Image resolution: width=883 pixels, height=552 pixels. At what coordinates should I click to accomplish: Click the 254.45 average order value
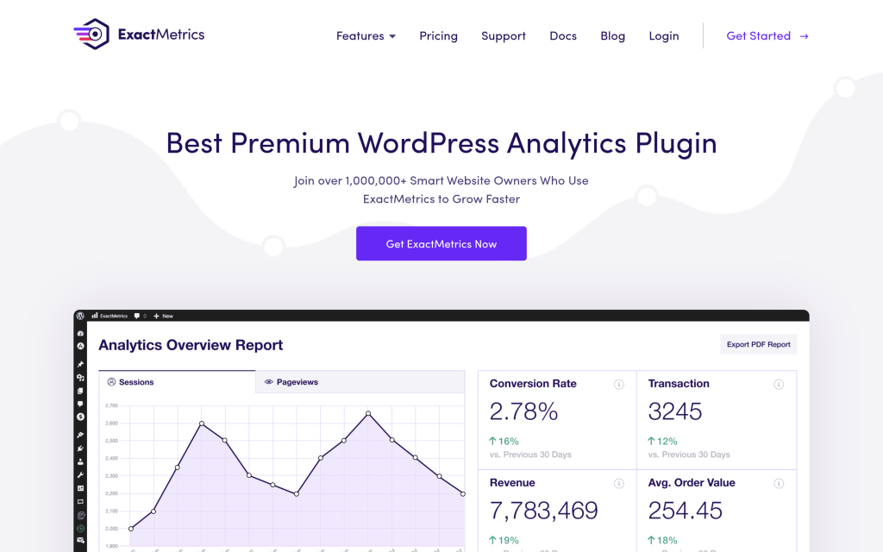[x=685, y=511]
